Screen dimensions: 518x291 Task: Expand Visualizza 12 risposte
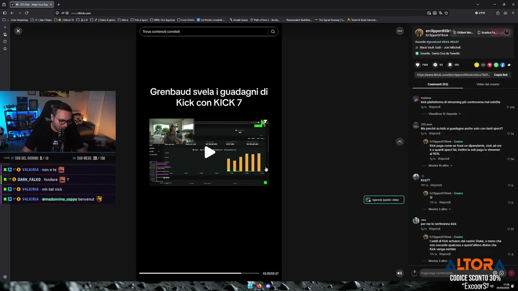[444, 114]
